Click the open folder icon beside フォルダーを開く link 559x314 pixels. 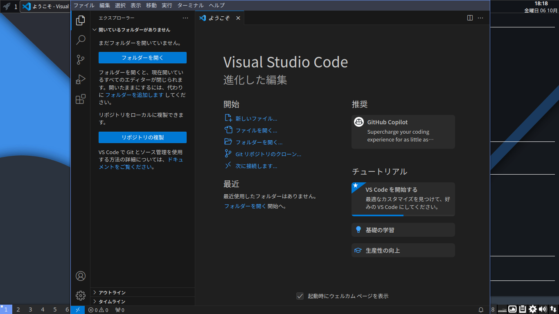[228, 142]
